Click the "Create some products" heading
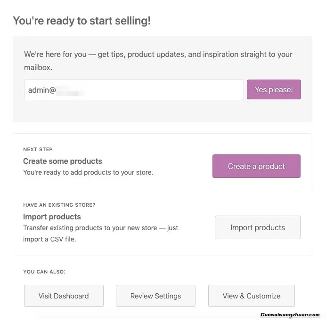This screenshot has height=322, width=326. [x=63, y=161]
